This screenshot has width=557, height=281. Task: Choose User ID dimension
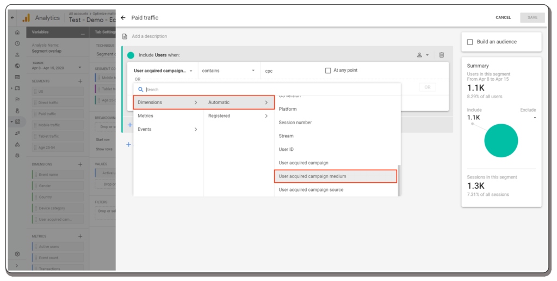336,150
